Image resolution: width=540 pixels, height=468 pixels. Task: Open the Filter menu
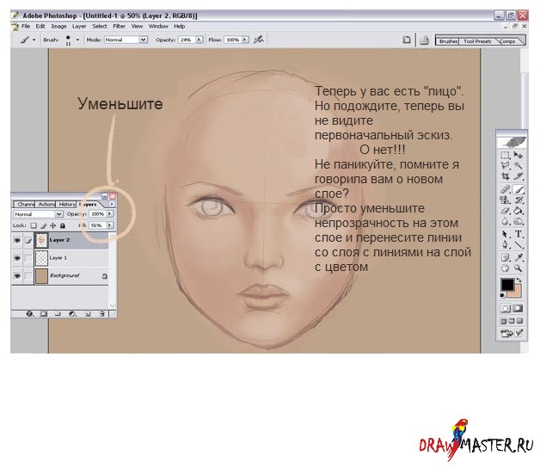pyautogui.click(x=120, y=26)
